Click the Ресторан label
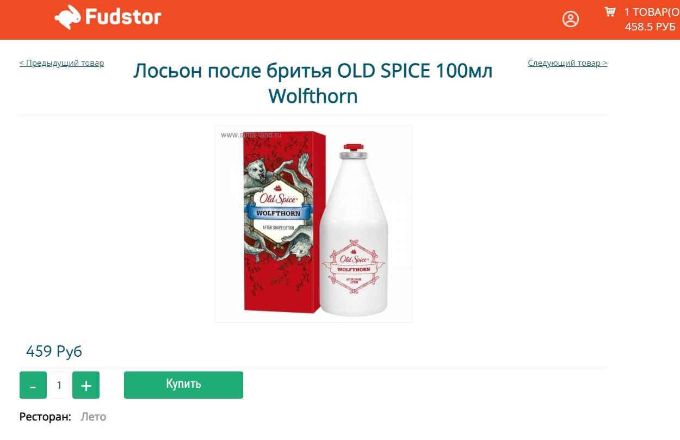Viewport: 680px width, 440px height. (x=45, y=417)
